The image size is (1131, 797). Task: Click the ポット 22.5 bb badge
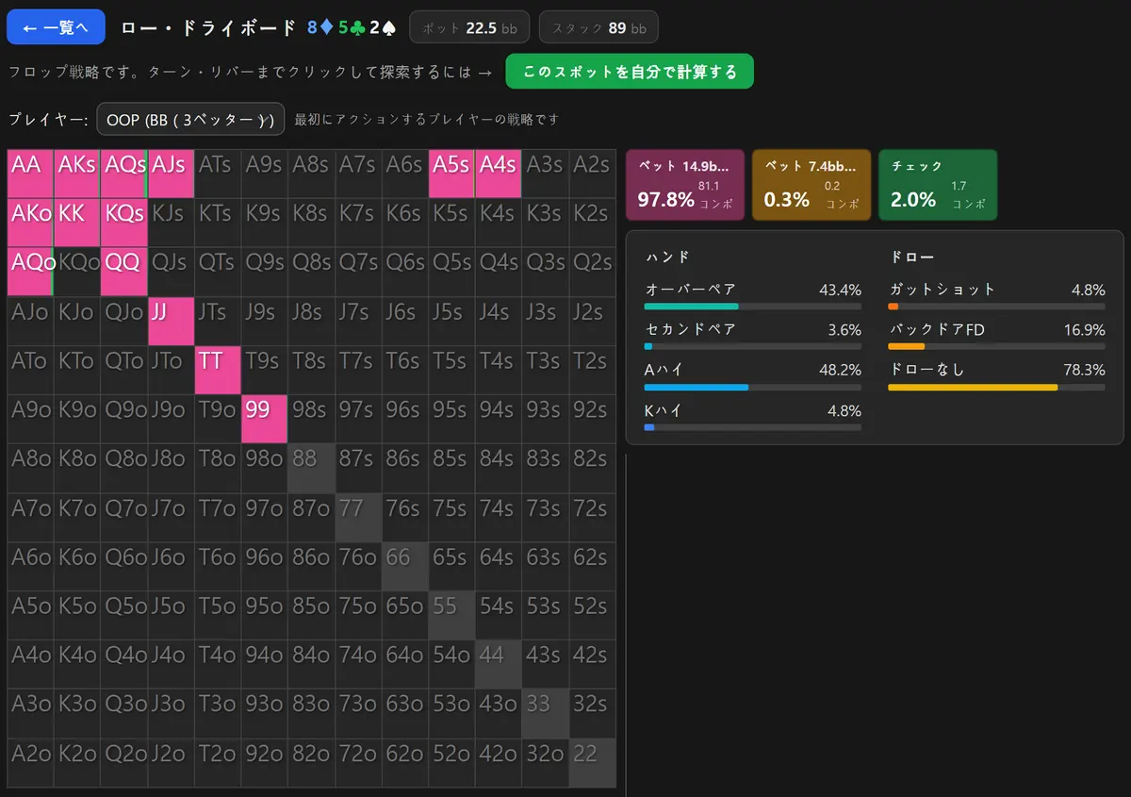(x=470, y=27)
